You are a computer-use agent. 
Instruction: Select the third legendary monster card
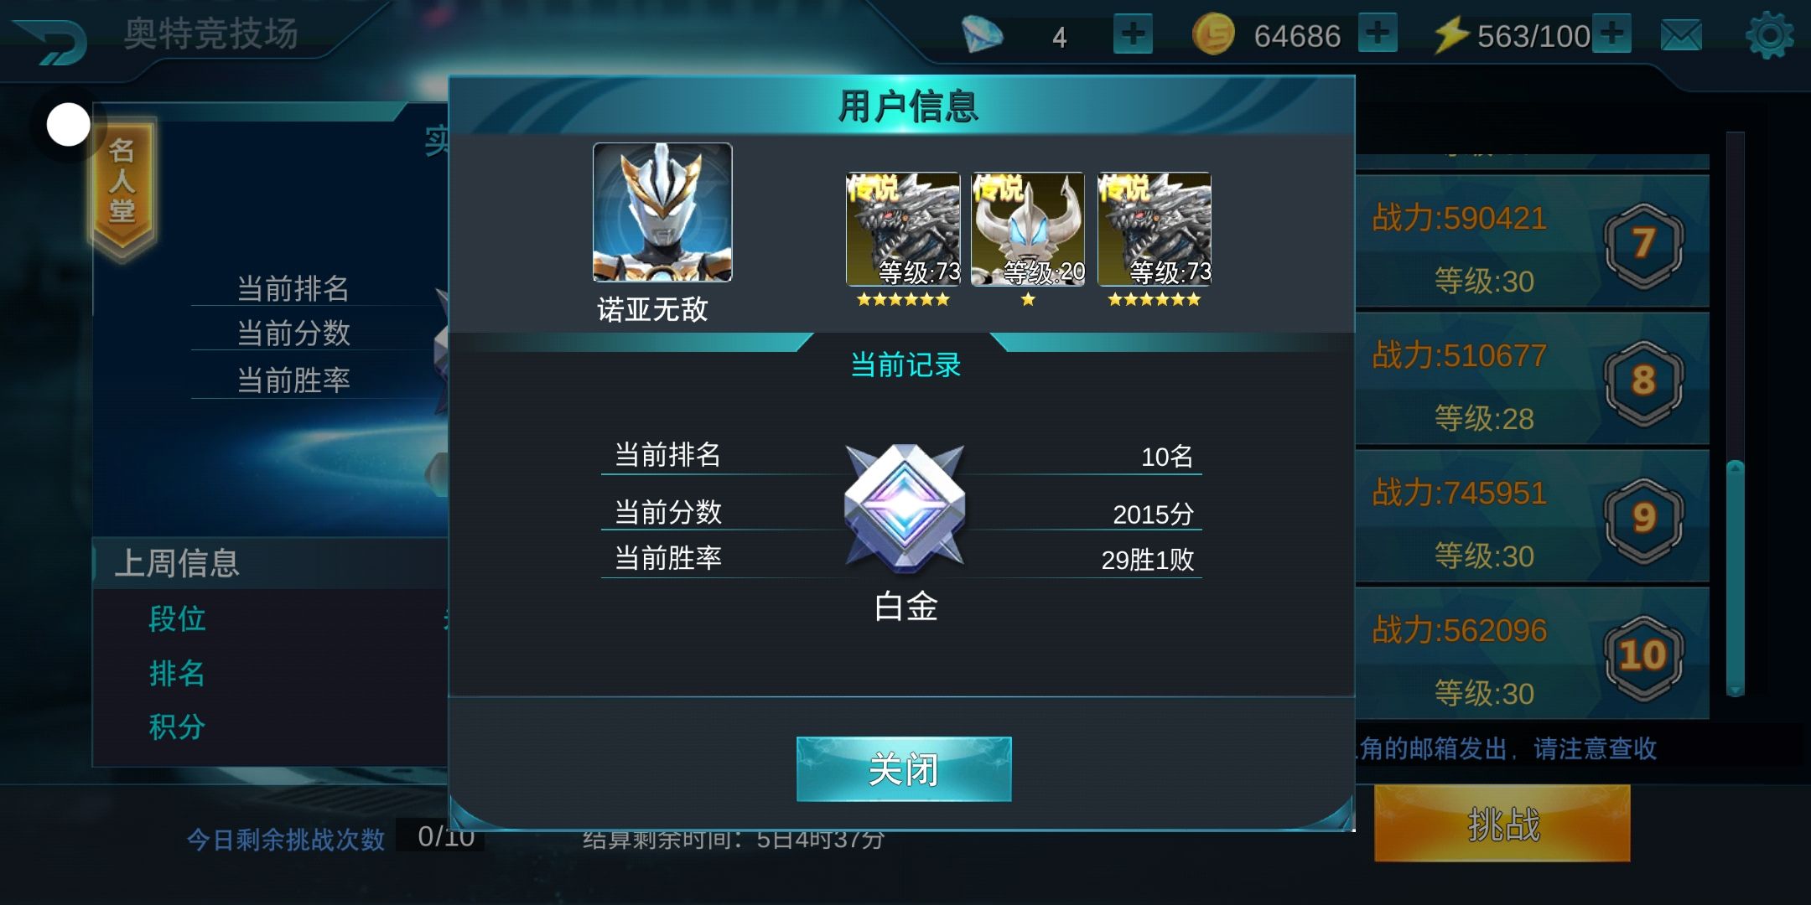click(x=1155, y=230)
